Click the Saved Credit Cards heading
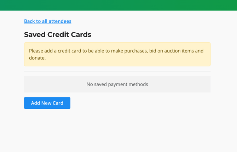The image size is (237, 152). click(x=58, y=35)
